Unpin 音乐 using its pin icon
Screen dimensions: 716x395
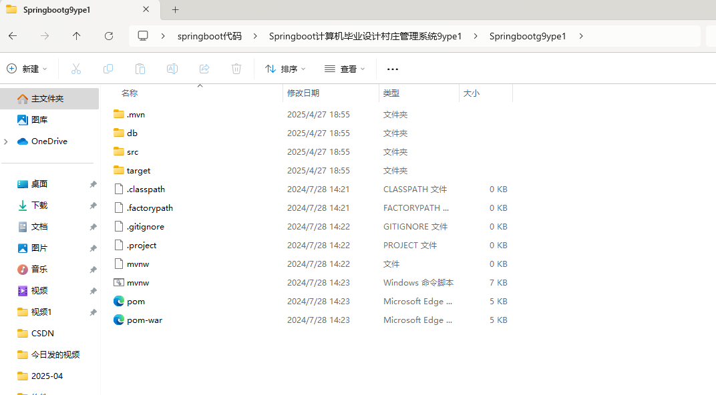tap(93, 270)
